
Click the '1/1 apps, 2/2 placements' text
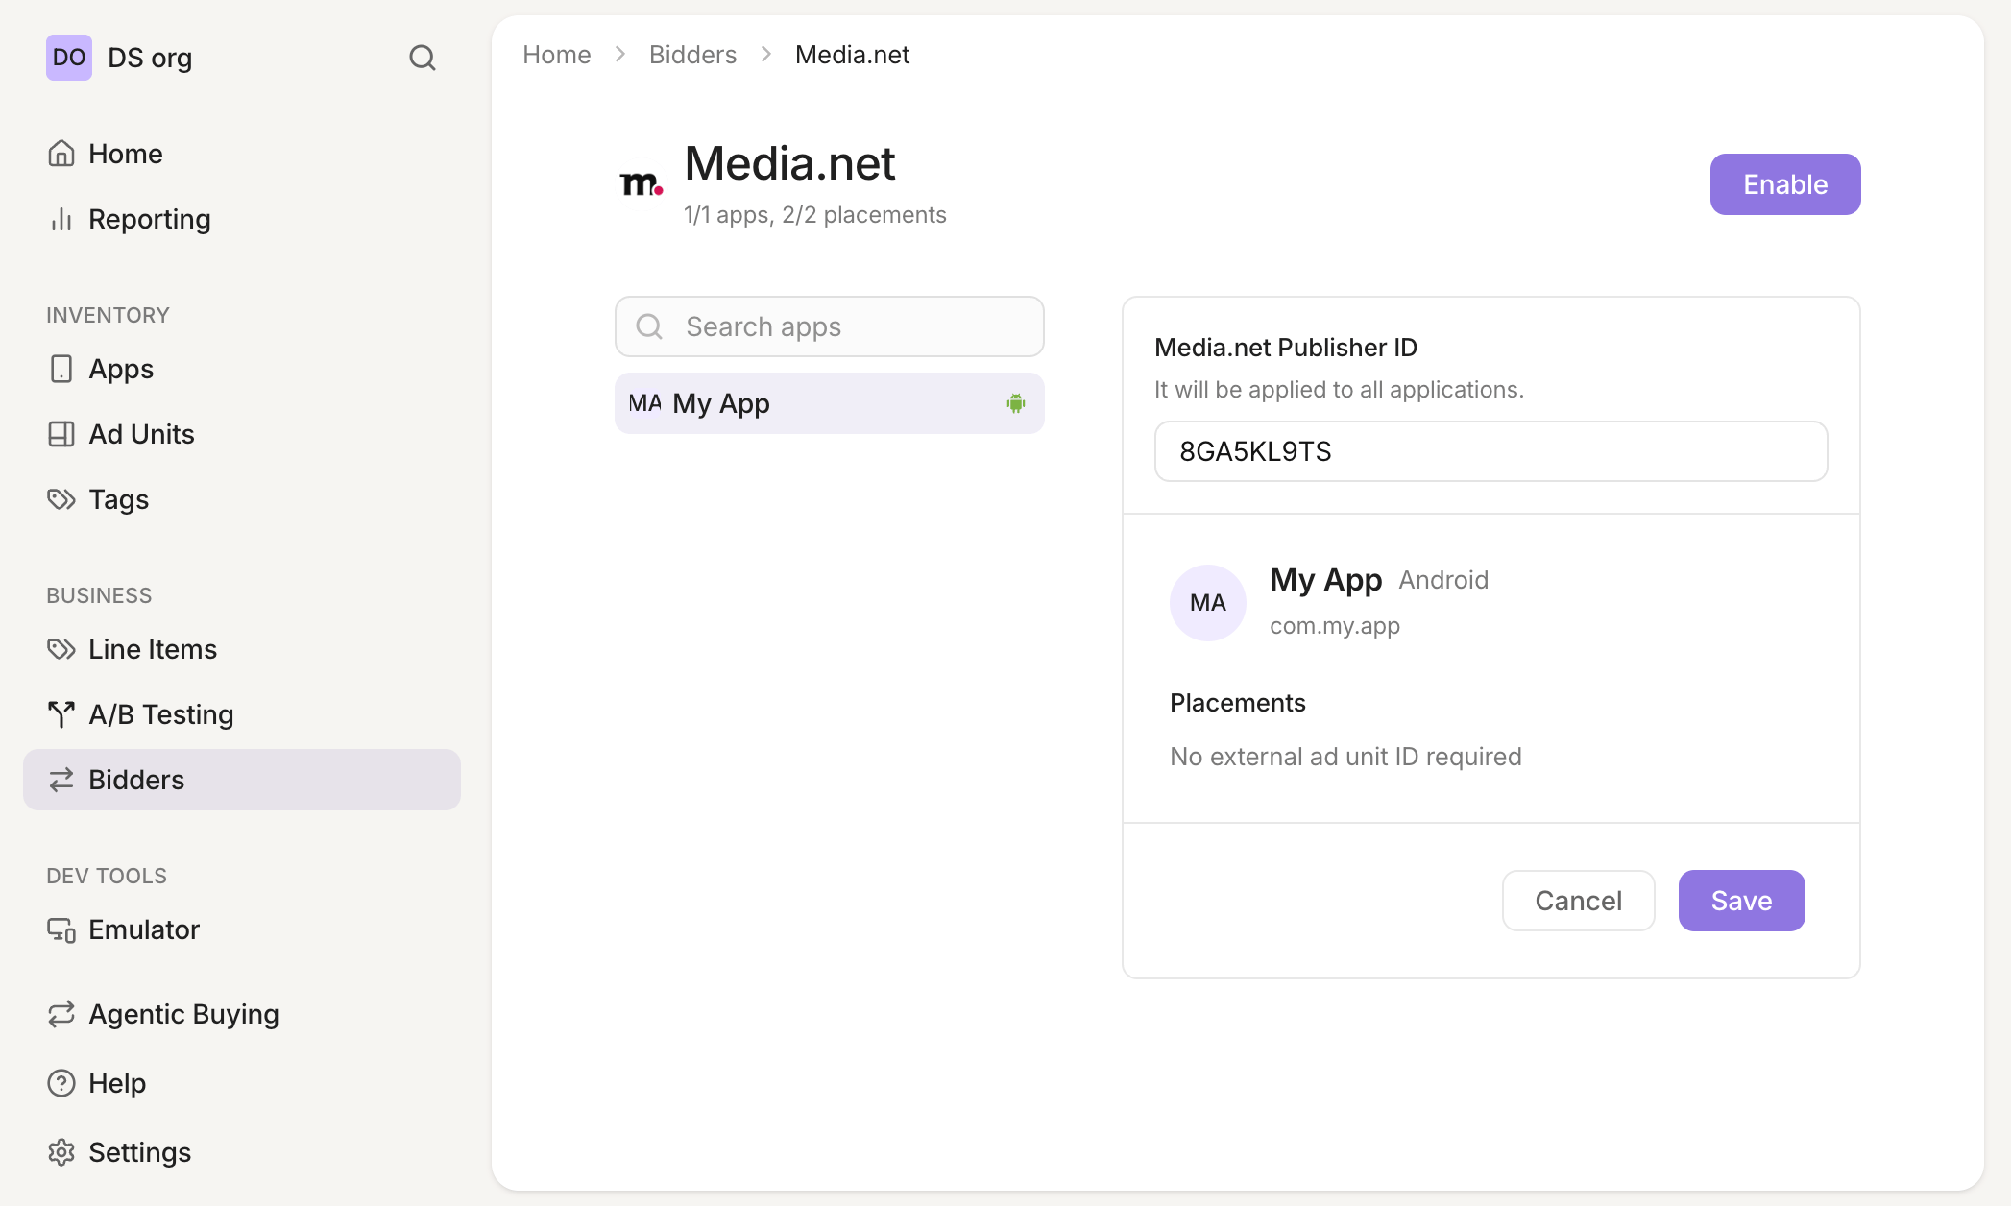pyautogui.click(x=815, y=215)
